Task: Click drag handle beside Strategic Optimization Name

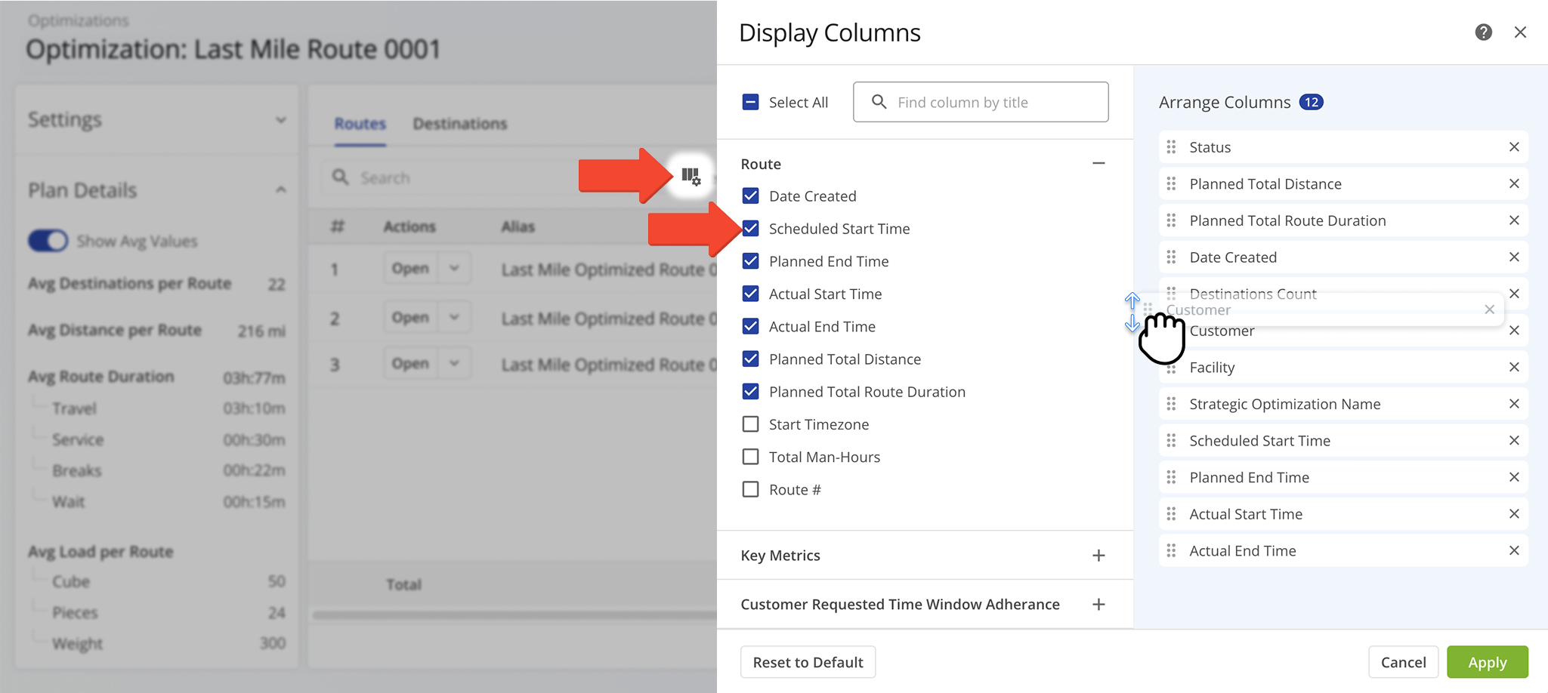Action: click(1171, 405)
